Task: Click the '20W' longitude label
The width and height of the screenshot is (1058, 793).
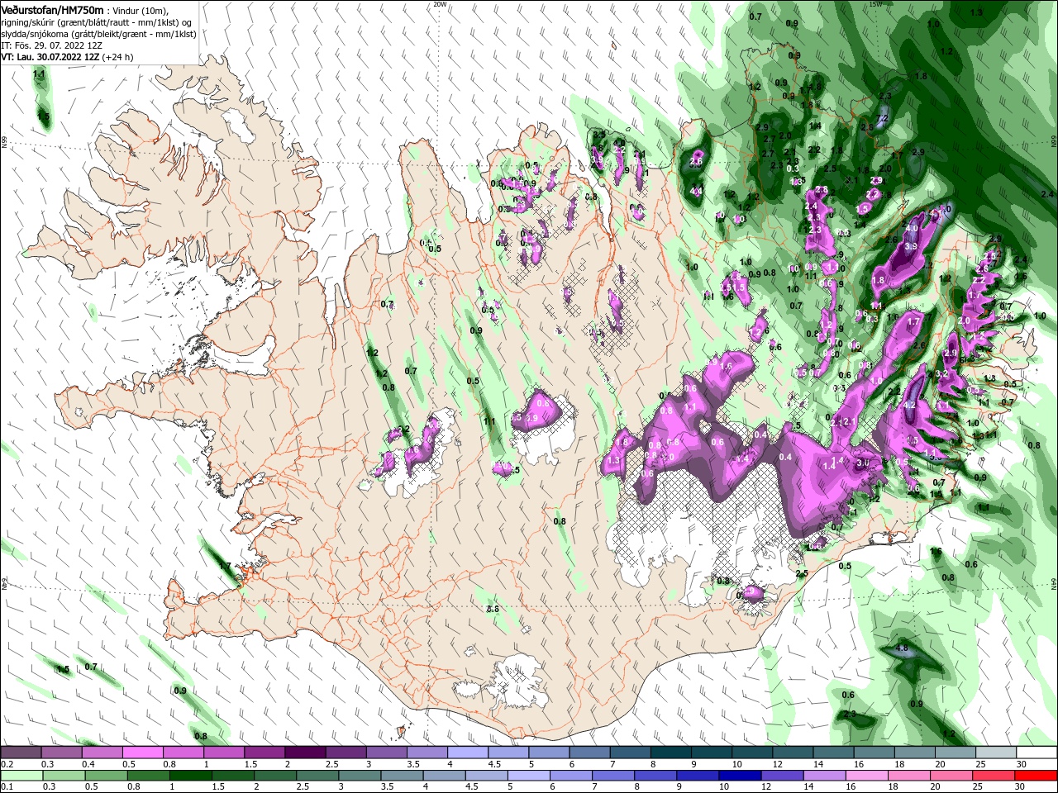Action: coord(440,4)
